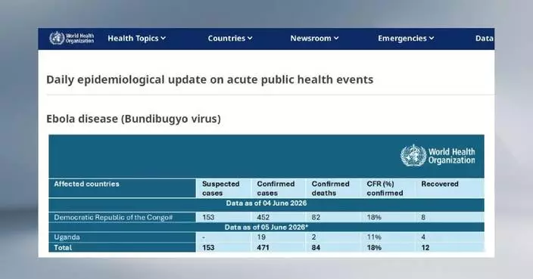Click the Data as of 05 June 2026 row
This screenshot has width=533, height=279.
pyautogui.click(x=266, y=227)
